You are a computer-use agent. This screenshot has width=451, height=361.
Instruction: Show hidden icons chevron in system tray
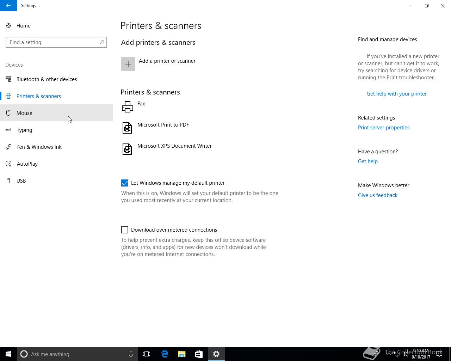389,354
